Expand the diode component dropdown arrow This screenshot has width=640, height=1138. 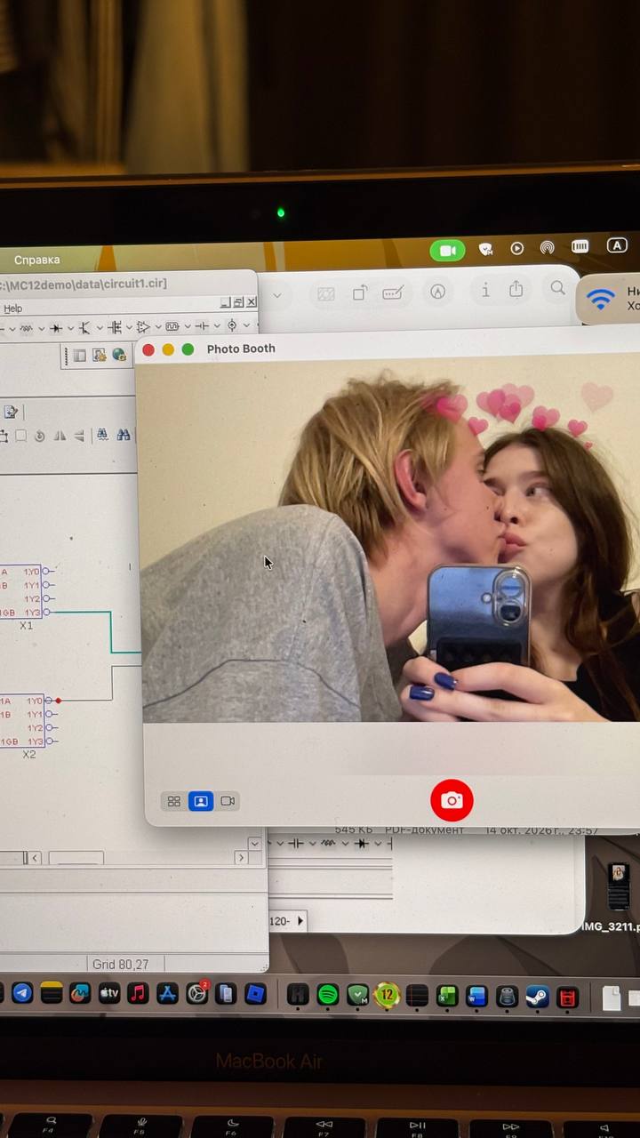click(70, 328)
